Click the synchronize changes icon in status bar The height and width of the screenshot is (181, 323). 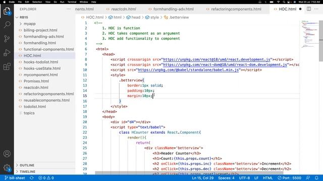click(x=31, y=178)
